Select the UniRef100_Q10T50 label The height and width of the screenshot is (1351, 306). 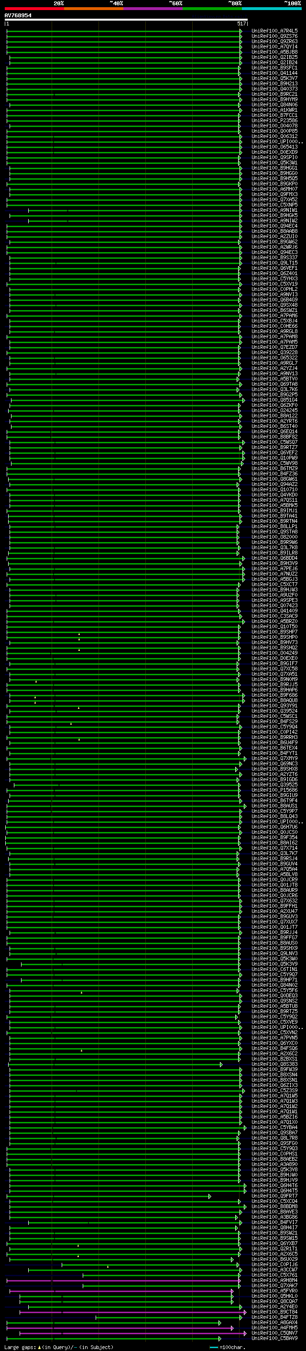point(274,627)
